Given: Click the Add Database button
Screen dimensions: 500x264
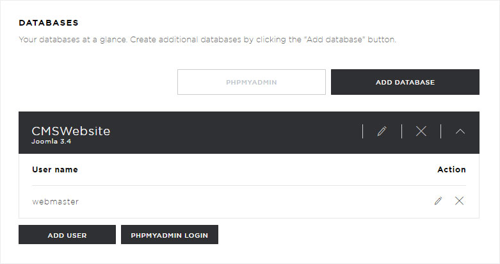Looking at the screenshot, I should click(405, 82).
